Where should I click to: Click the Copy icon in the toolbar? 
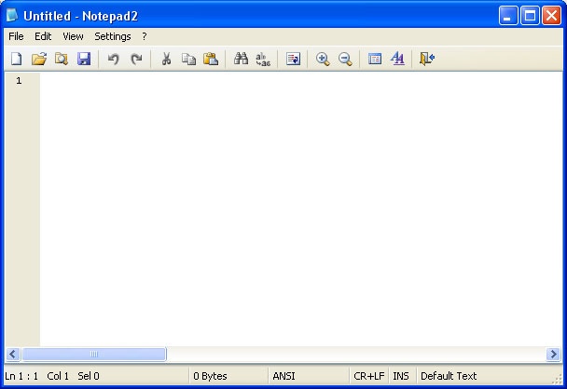[x=188, y=59]
